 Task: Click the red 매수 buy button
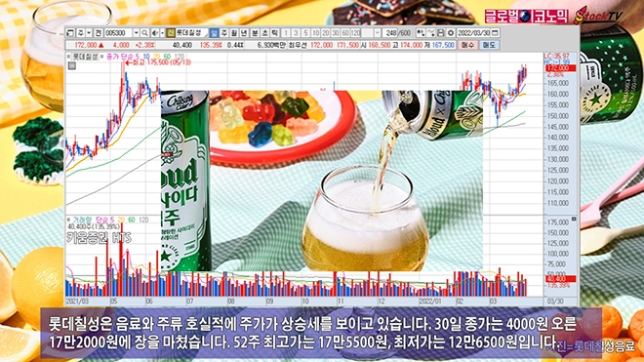(x=468, y=45)
